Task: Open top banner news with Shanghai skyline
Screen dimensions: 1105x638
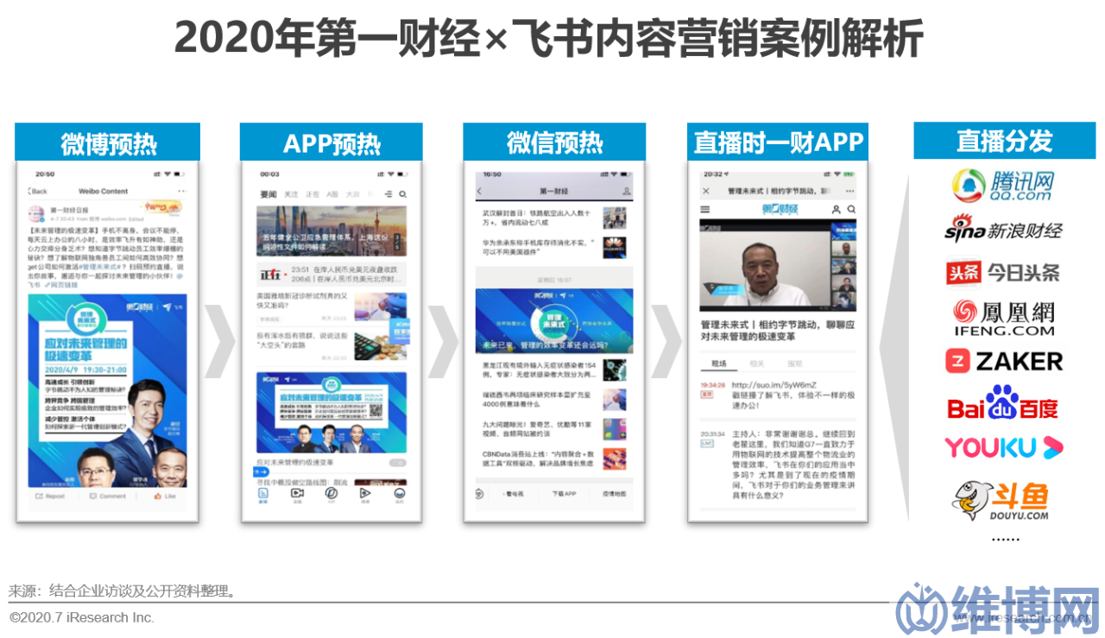Action: click(331, 231)
